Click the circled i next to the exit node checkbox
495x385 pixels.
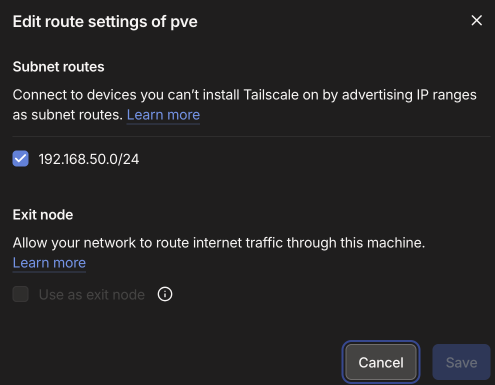point(164,294)
